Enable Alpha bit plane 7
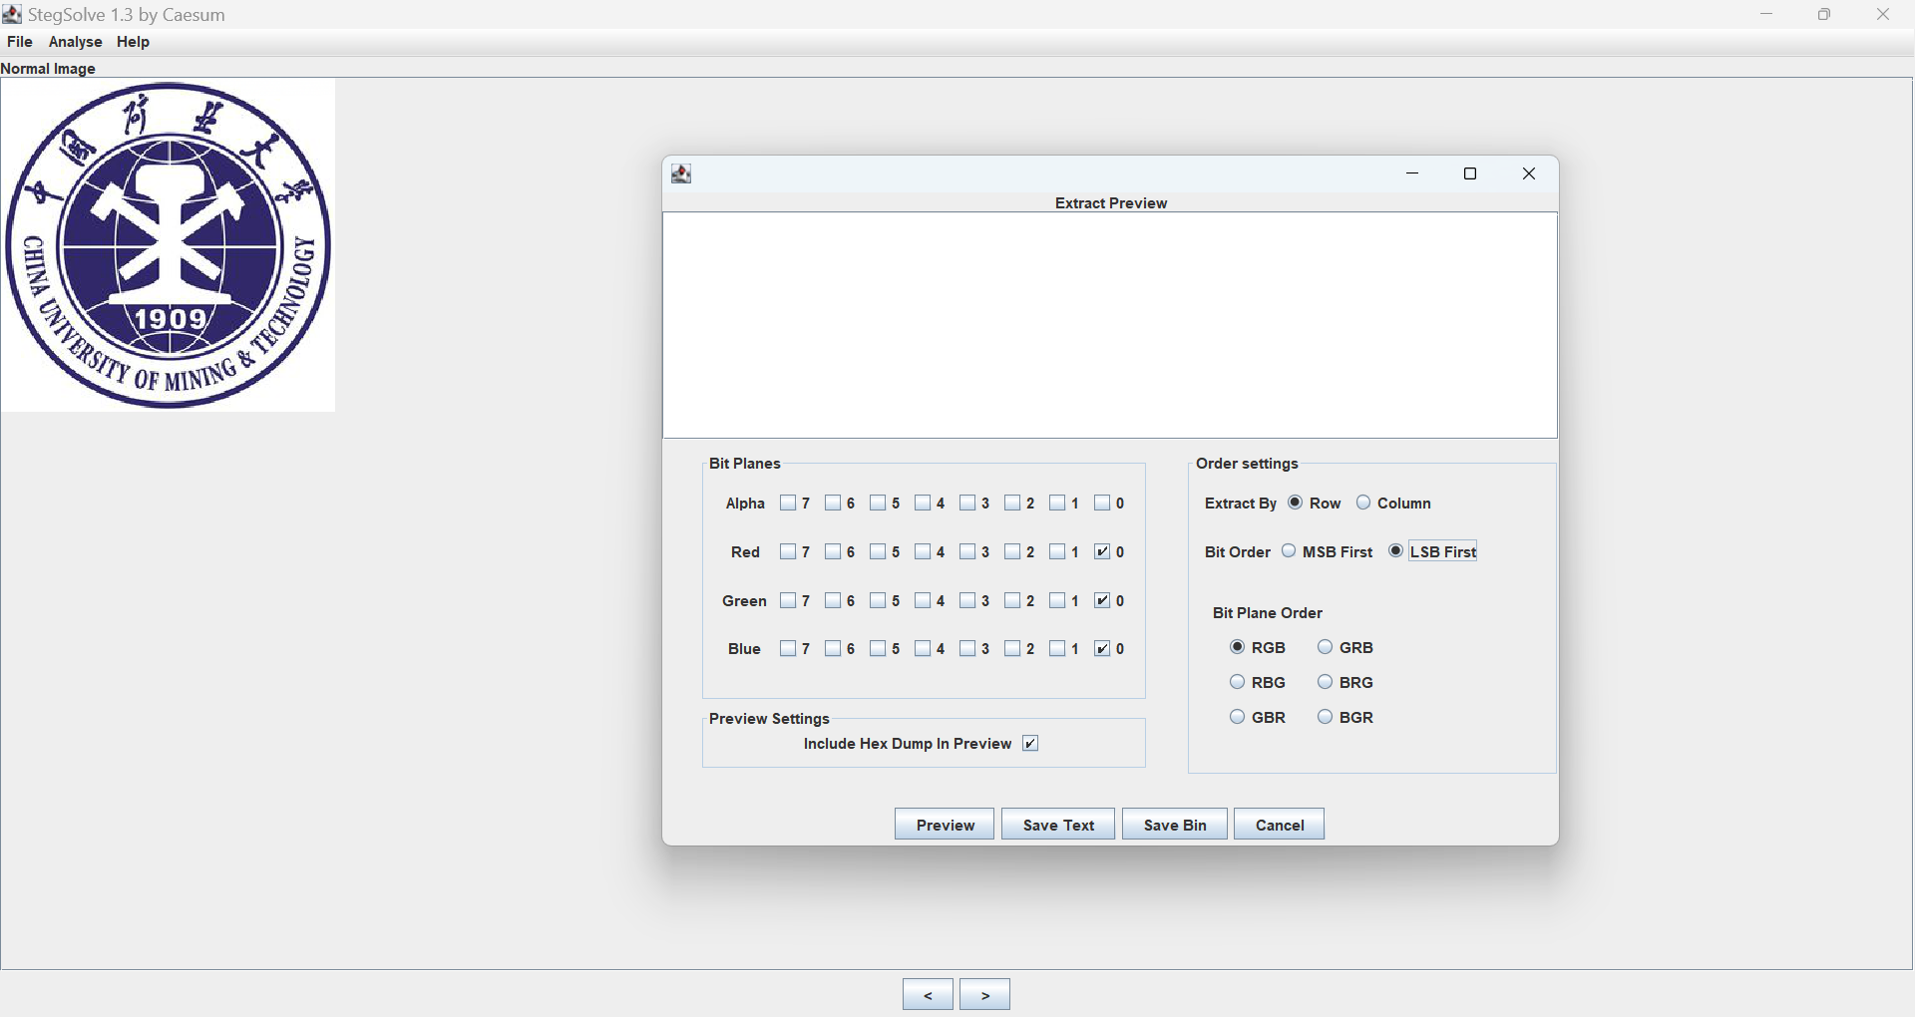 [x=788, y=504]
